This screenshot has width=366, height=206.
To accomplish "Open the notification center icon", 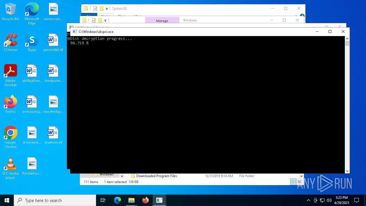I will tap(357, 200).
